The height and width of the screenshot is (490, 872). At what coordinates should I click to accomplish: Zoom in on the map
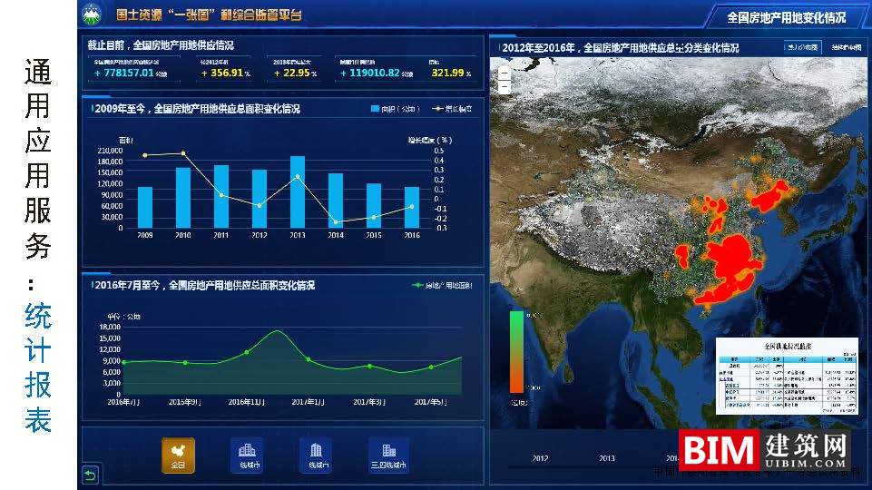click(504, 71)
